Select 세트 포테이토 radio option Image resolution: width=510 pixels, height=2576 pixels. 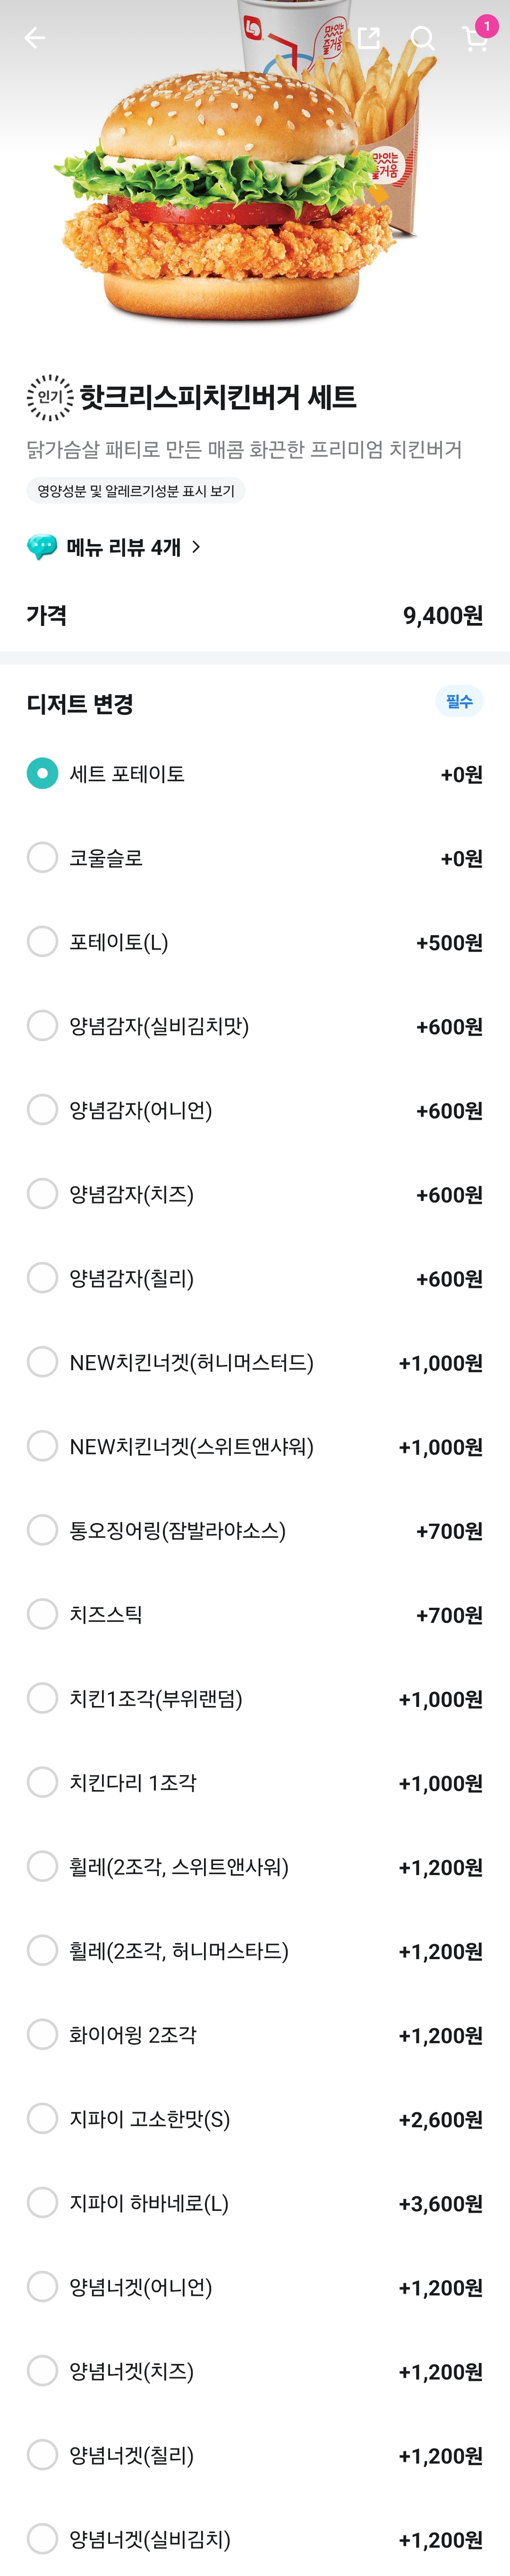(x=42, y=773)
